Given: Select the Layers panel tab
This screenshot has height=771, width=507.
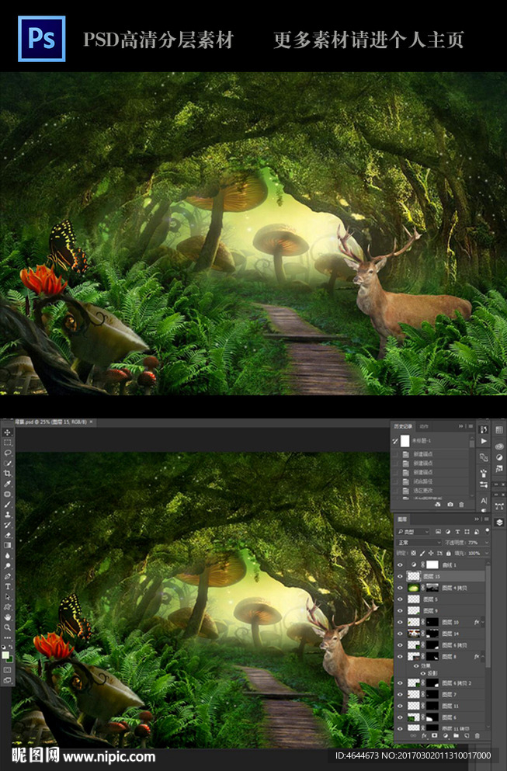Looking at the screenshot, I should tap(402, 519).
